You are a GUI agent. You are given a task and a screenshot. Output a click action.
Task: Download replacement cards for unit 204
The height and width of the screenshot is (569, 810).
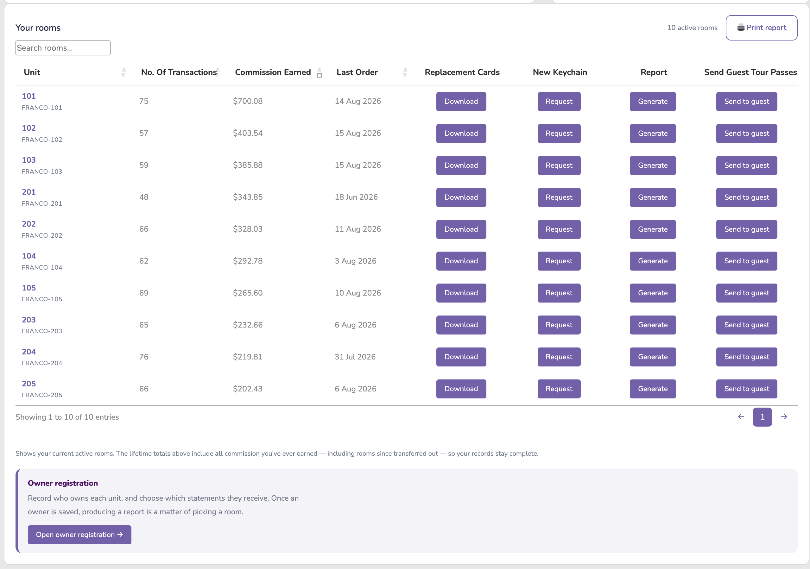tap(461, 357)
